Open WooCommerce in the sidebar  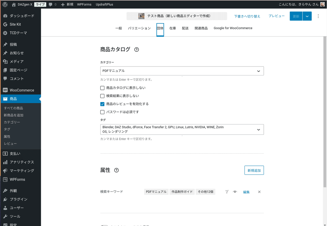pos(20,90)
